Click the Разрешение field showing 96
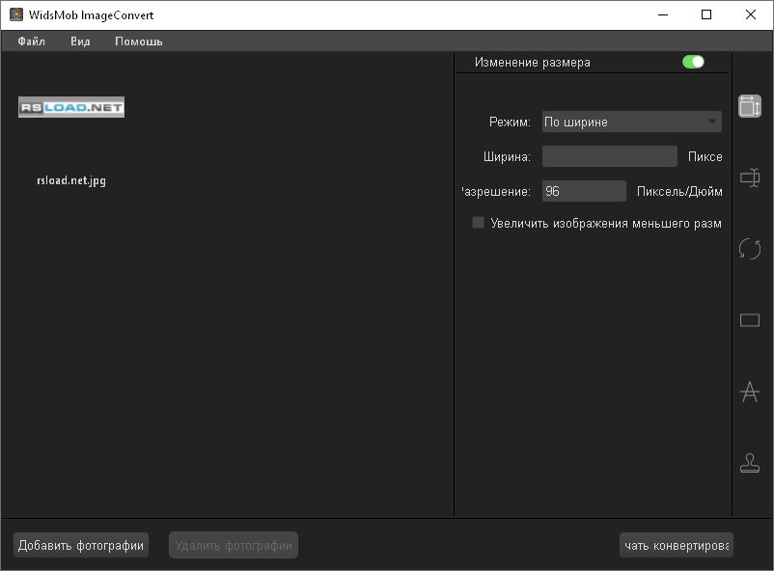Screen dimensions: 774x571 click(584, 190)
